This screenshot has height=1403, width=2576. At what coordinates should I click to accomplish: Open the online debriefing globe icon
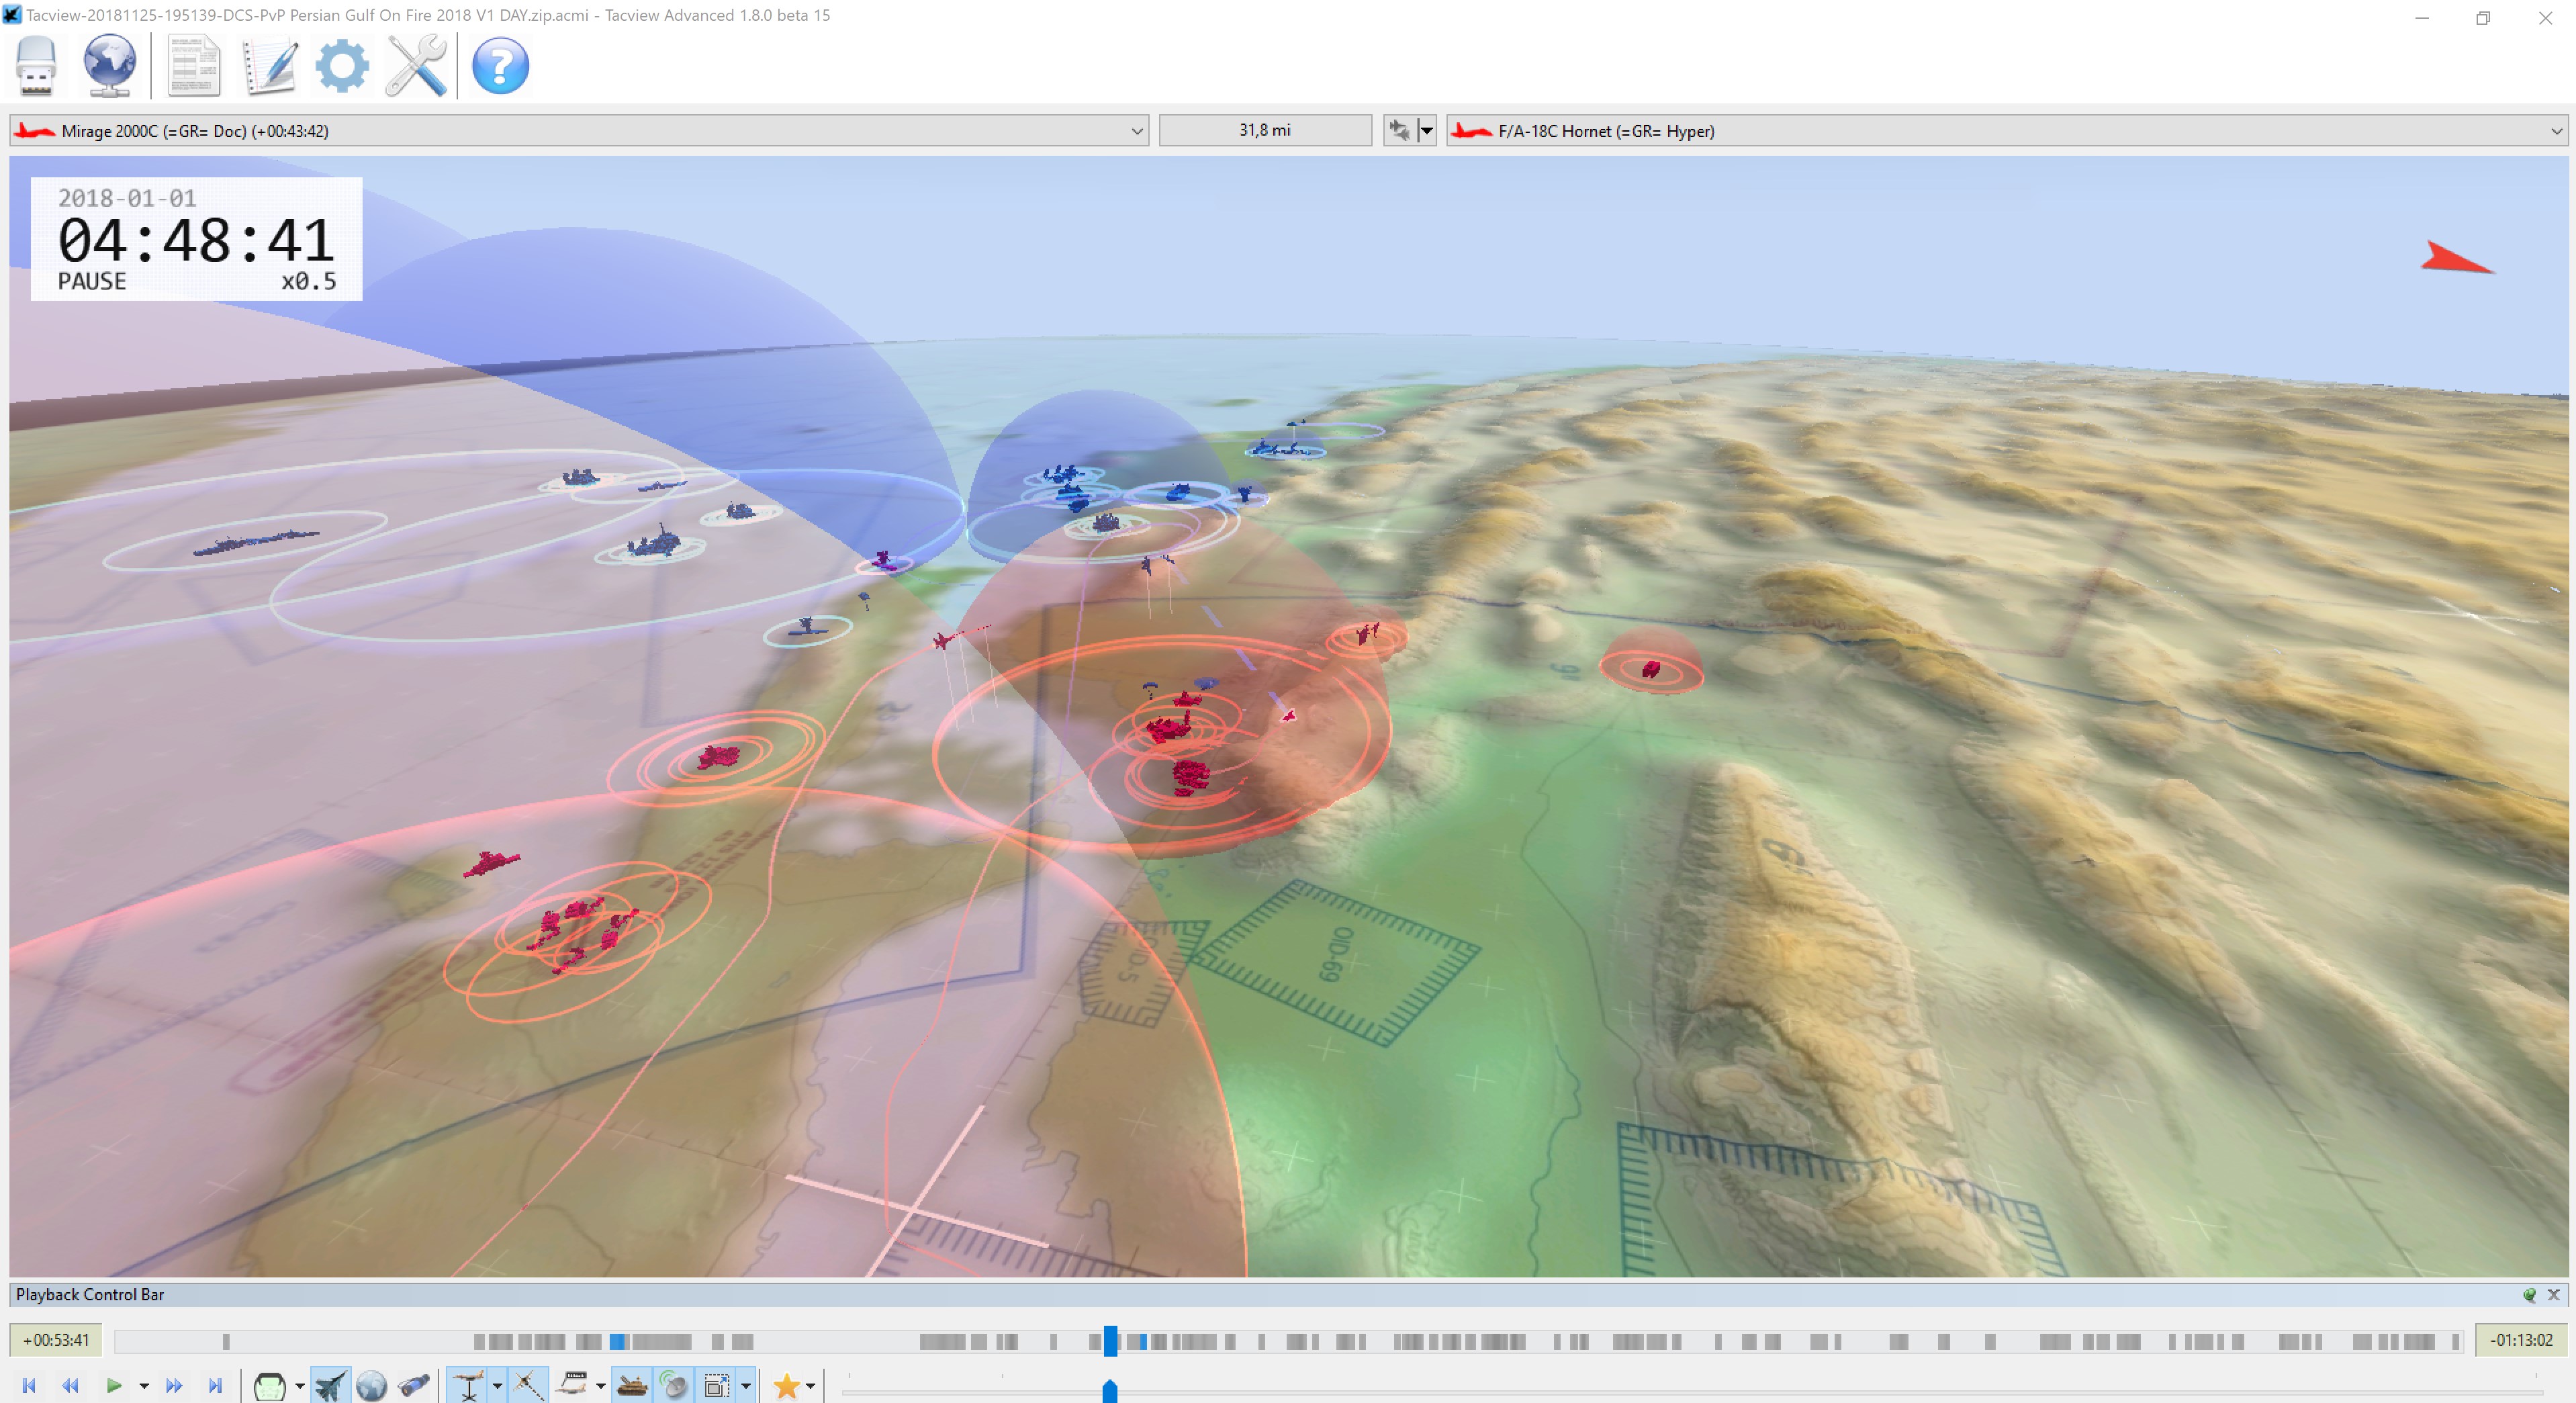click(109, 66)
